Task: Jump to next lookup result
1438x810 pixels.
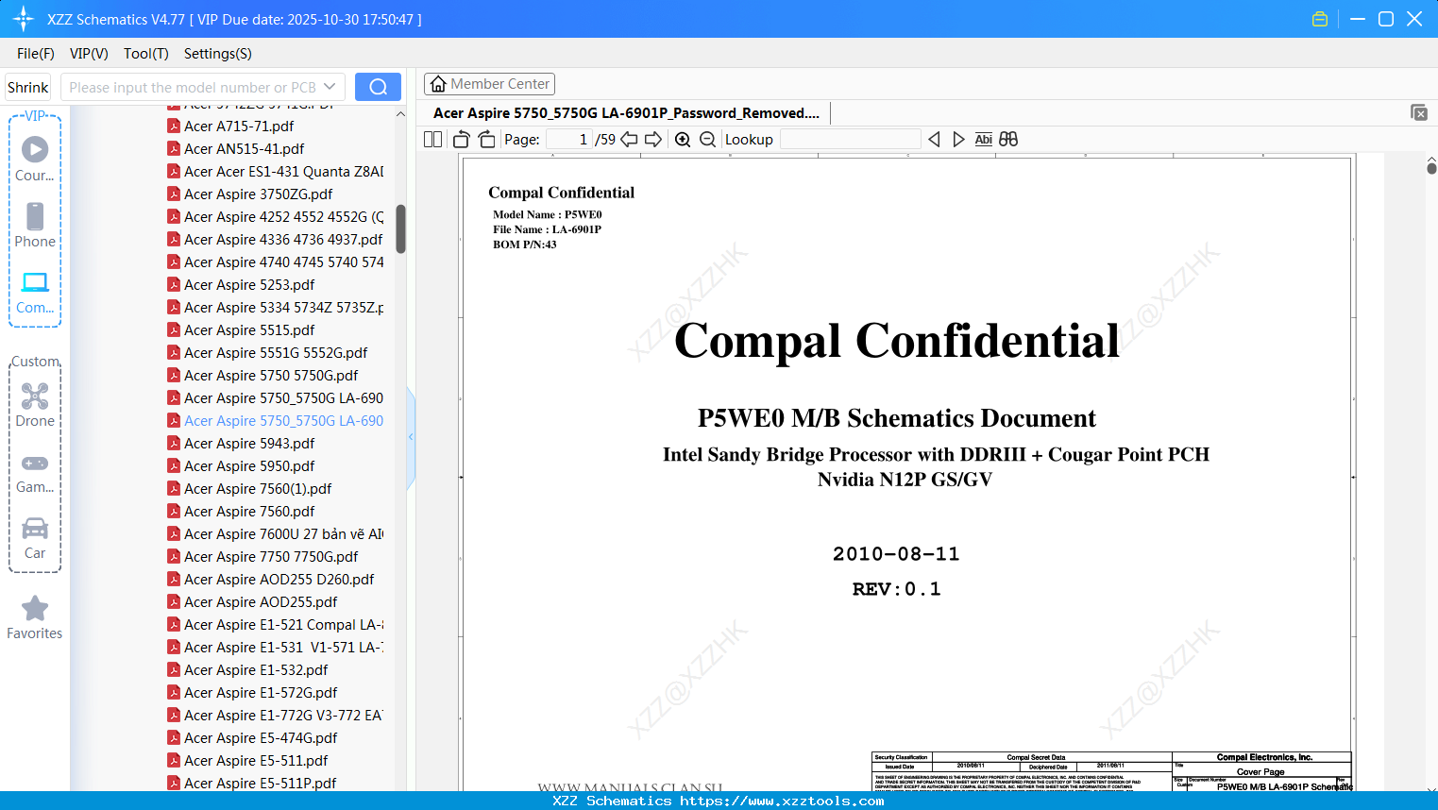Action: coord(958,140)
